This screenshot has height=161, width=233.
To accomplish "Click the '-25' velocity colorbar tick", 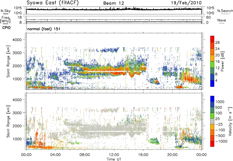I will pos(219,124).
